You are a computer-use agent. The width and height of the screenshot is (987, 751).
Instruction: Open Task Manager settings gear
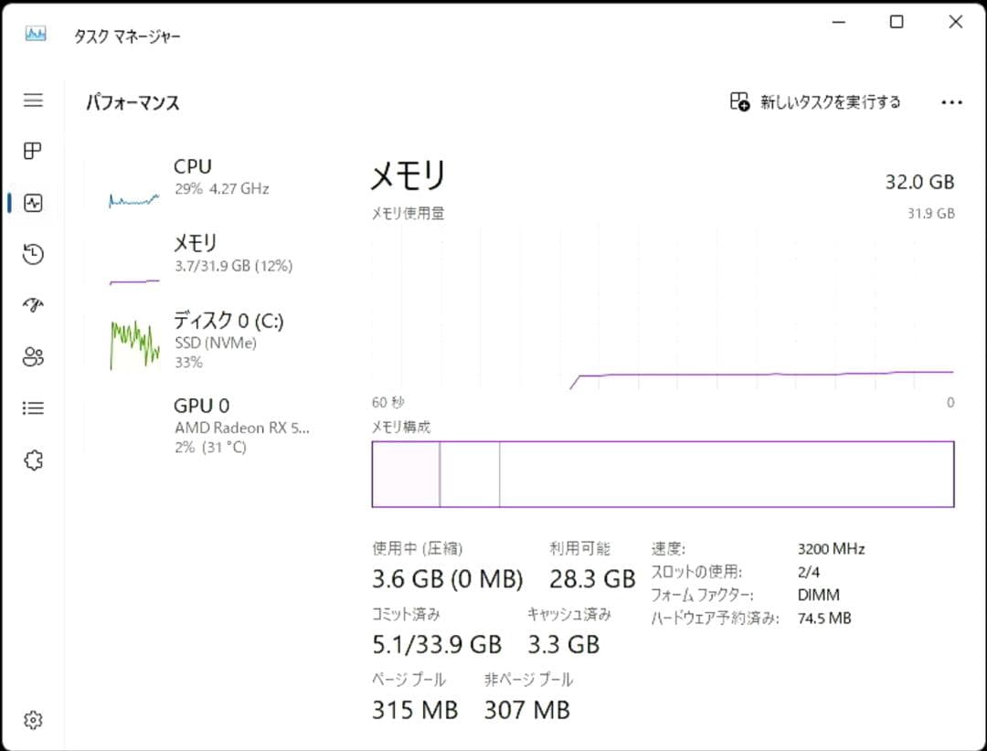tap(33, 720)
